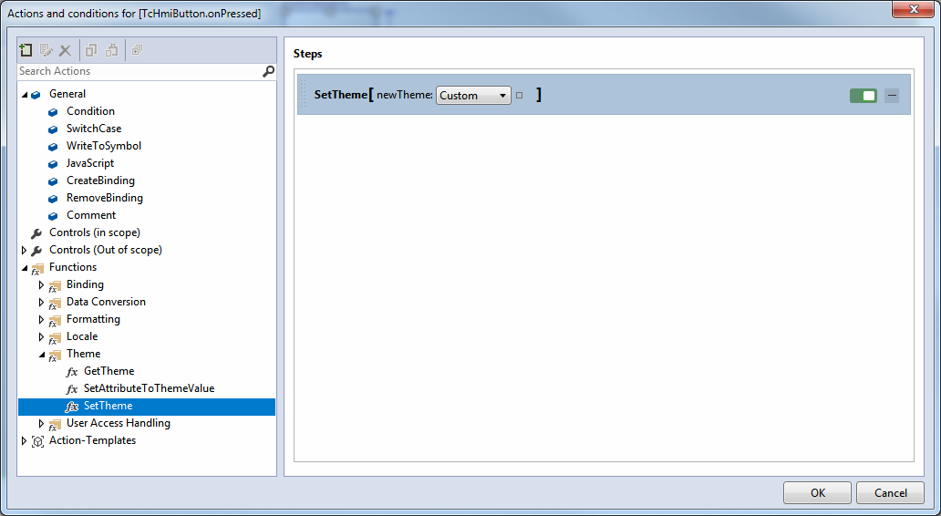Select the CreateBinding action

pyautogui.click(x=100, y=181)
